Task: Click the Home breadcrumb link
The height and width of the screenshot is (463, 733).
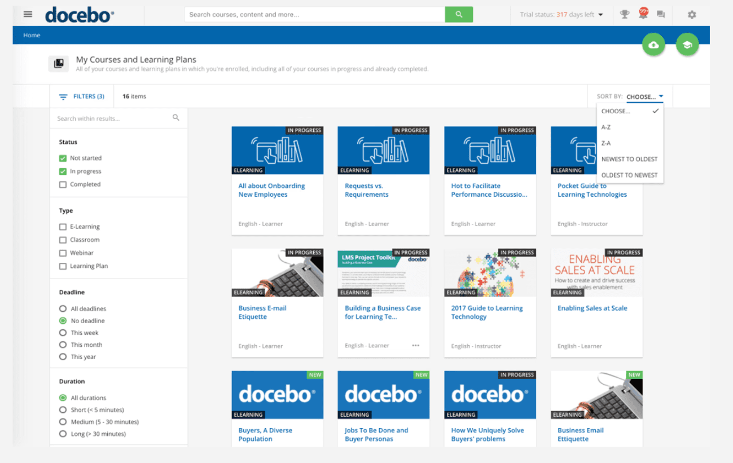Action: (32, 36)
